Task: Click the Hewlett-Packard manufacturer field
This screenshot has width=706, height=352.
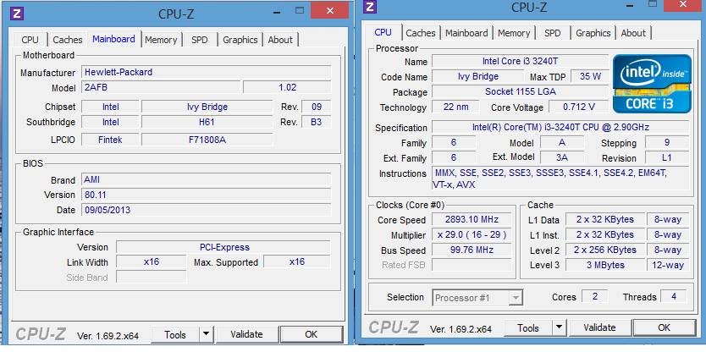Action: click(207, 72)
